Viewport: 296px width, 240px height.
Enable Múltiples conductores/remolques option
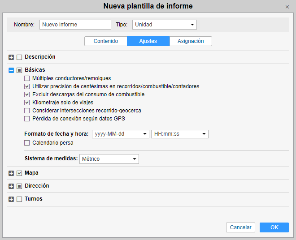click(27, 78)
